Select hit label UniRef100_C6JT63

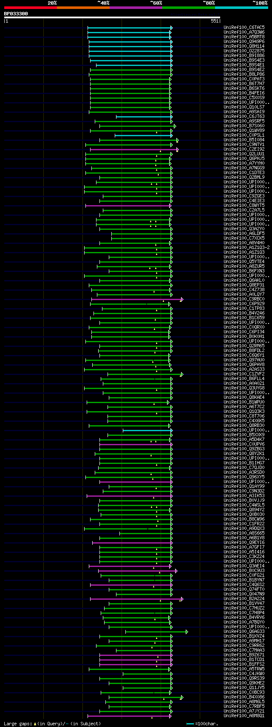[244, 117]
